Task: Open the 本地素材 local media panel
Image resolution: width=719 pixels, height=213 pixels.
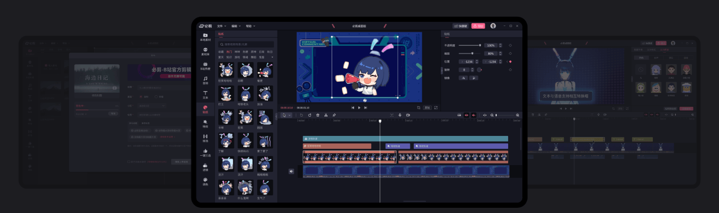Action: click(x=205, y=37)
